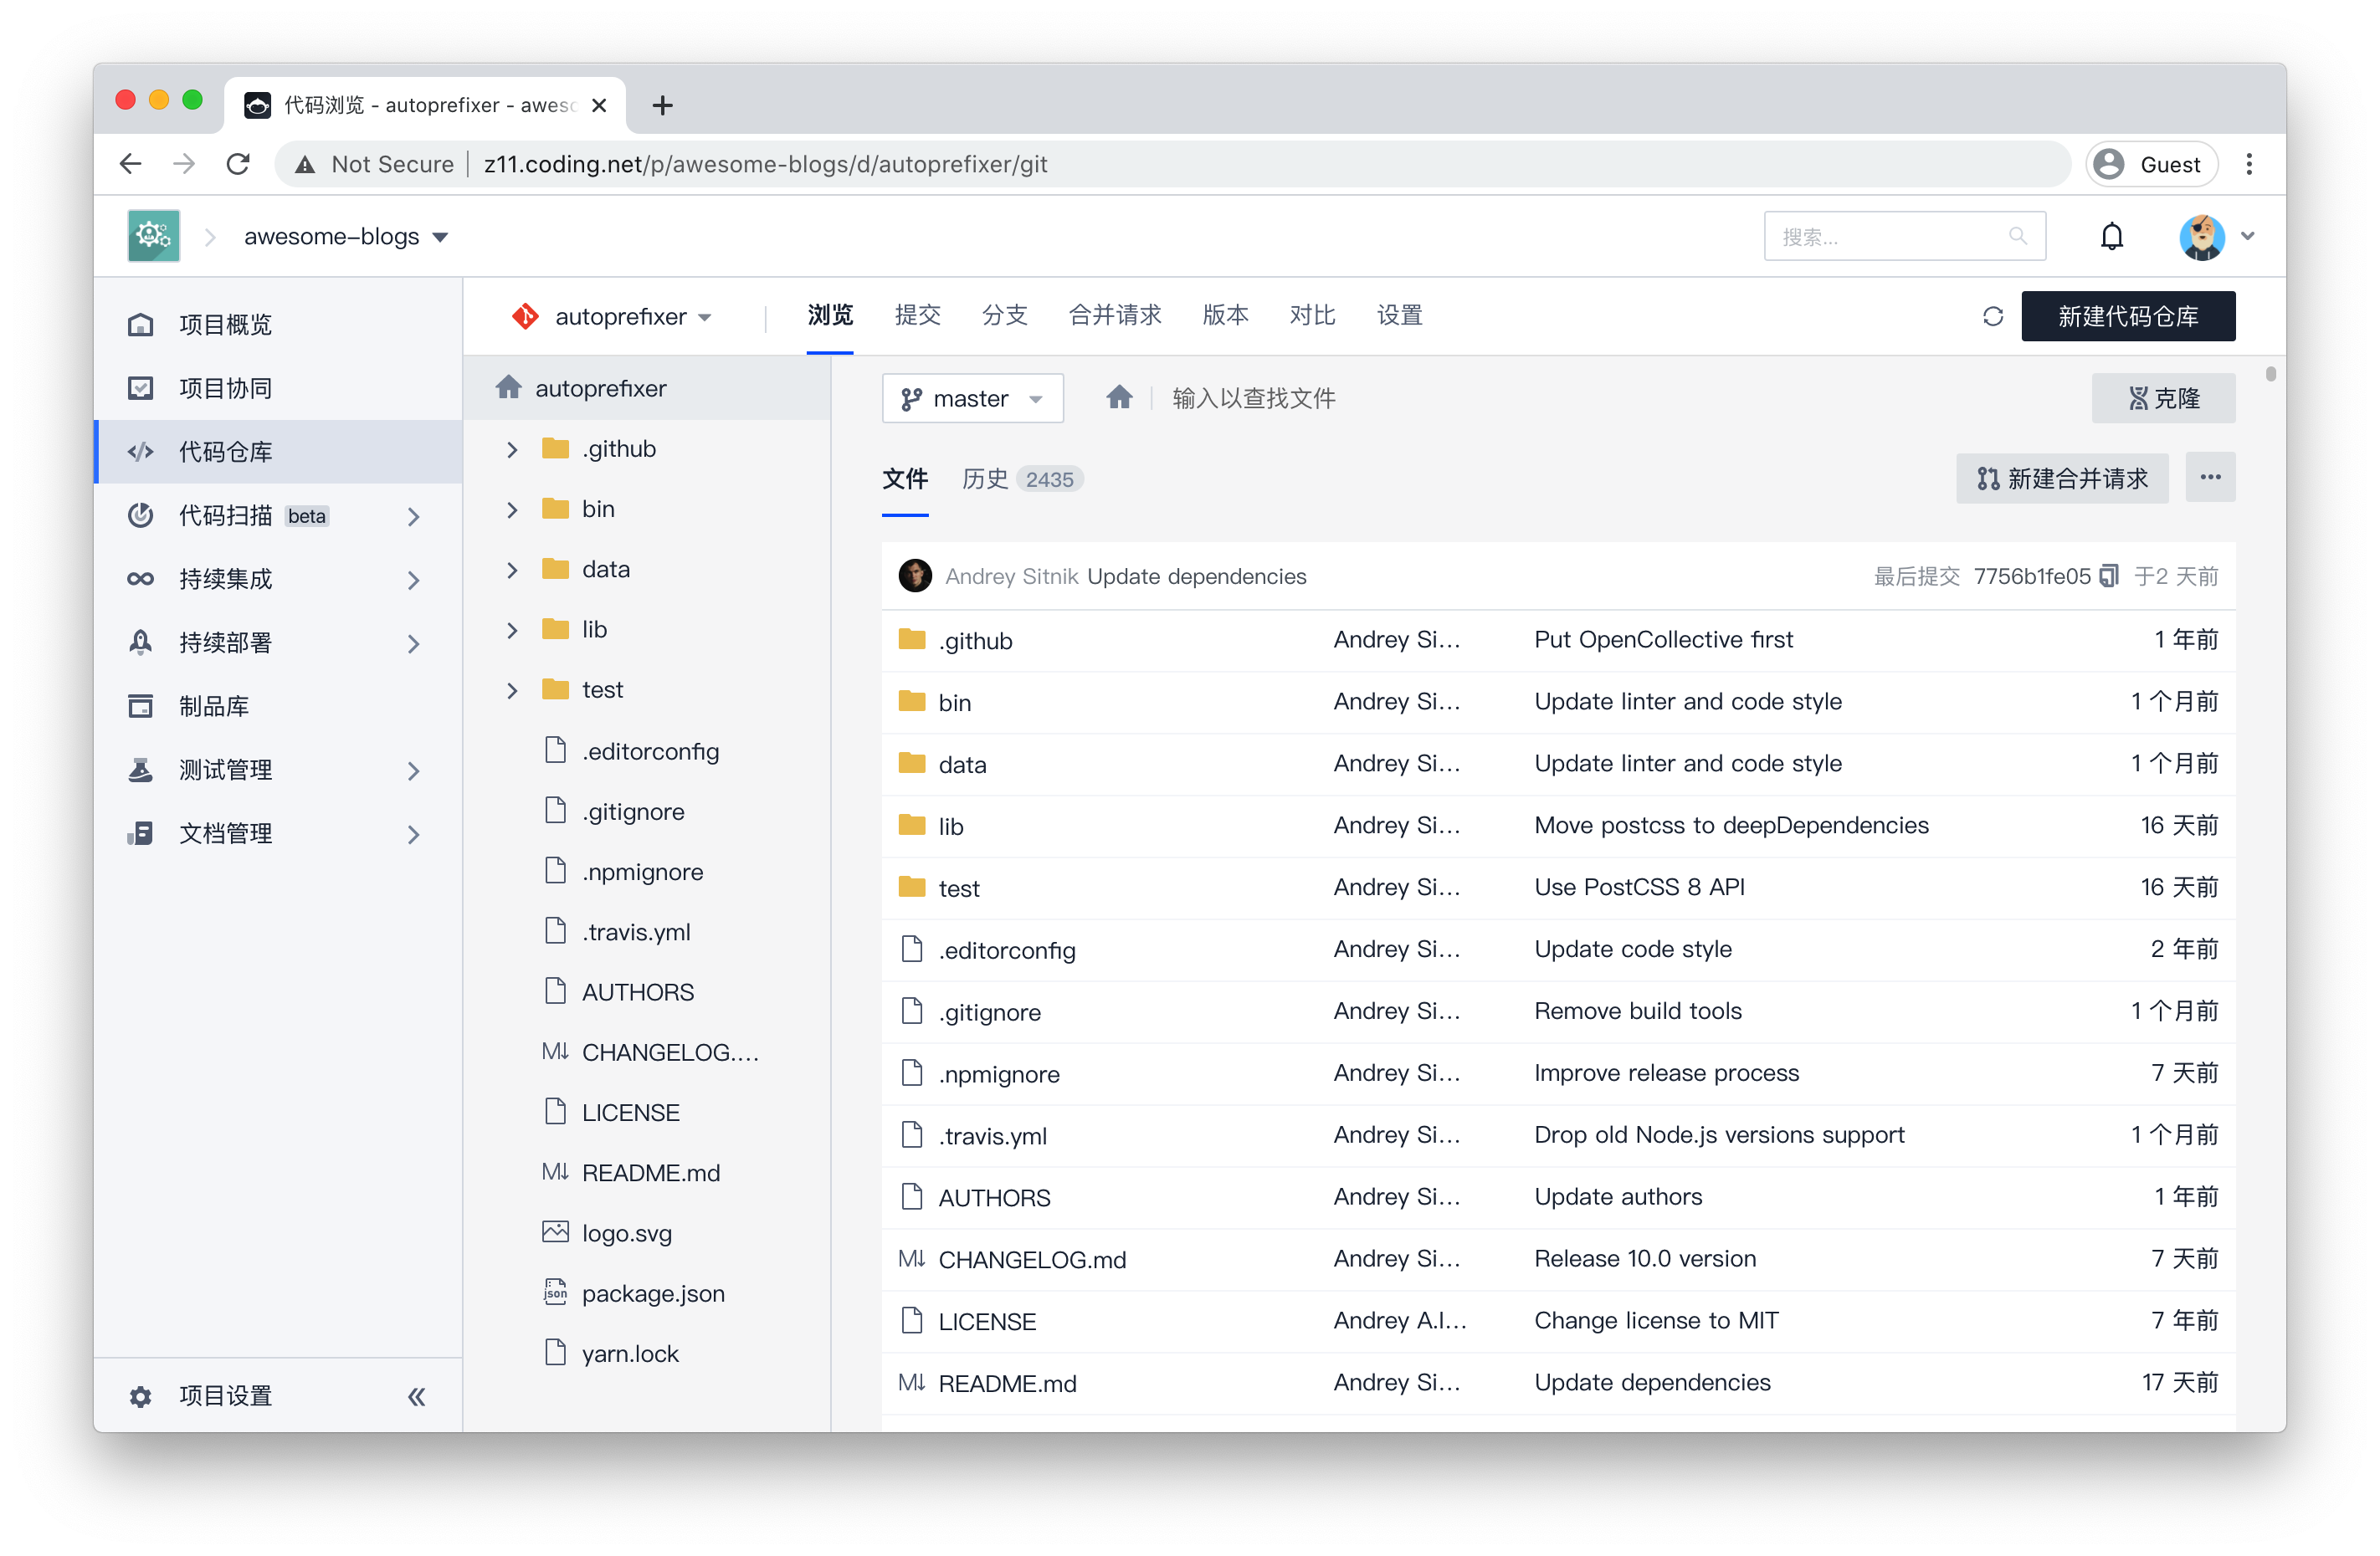Open the Update dependencies commit link
Screen dimensions: 2380x1556
point(1196,576)
